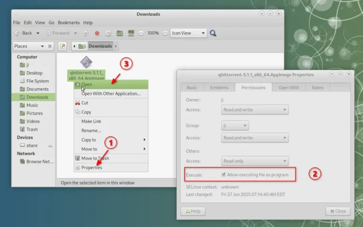
Task: Click the left path bar scroll arrow
Action: (x=74, y=46)
